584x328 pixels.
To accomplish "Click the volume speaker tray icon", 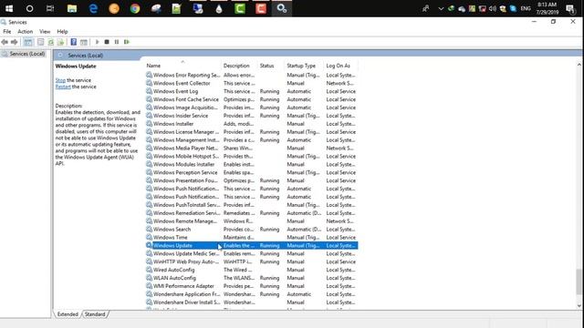I will pyautogui.click(x=493, y=8).
